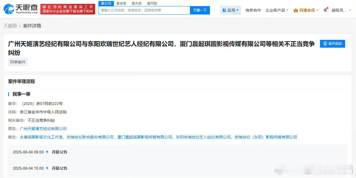Open defendant 厦门晨起琪圆影视传媒有限公司 link
The width and height of the screenshot is (356, 178).
tap(145, 137)
